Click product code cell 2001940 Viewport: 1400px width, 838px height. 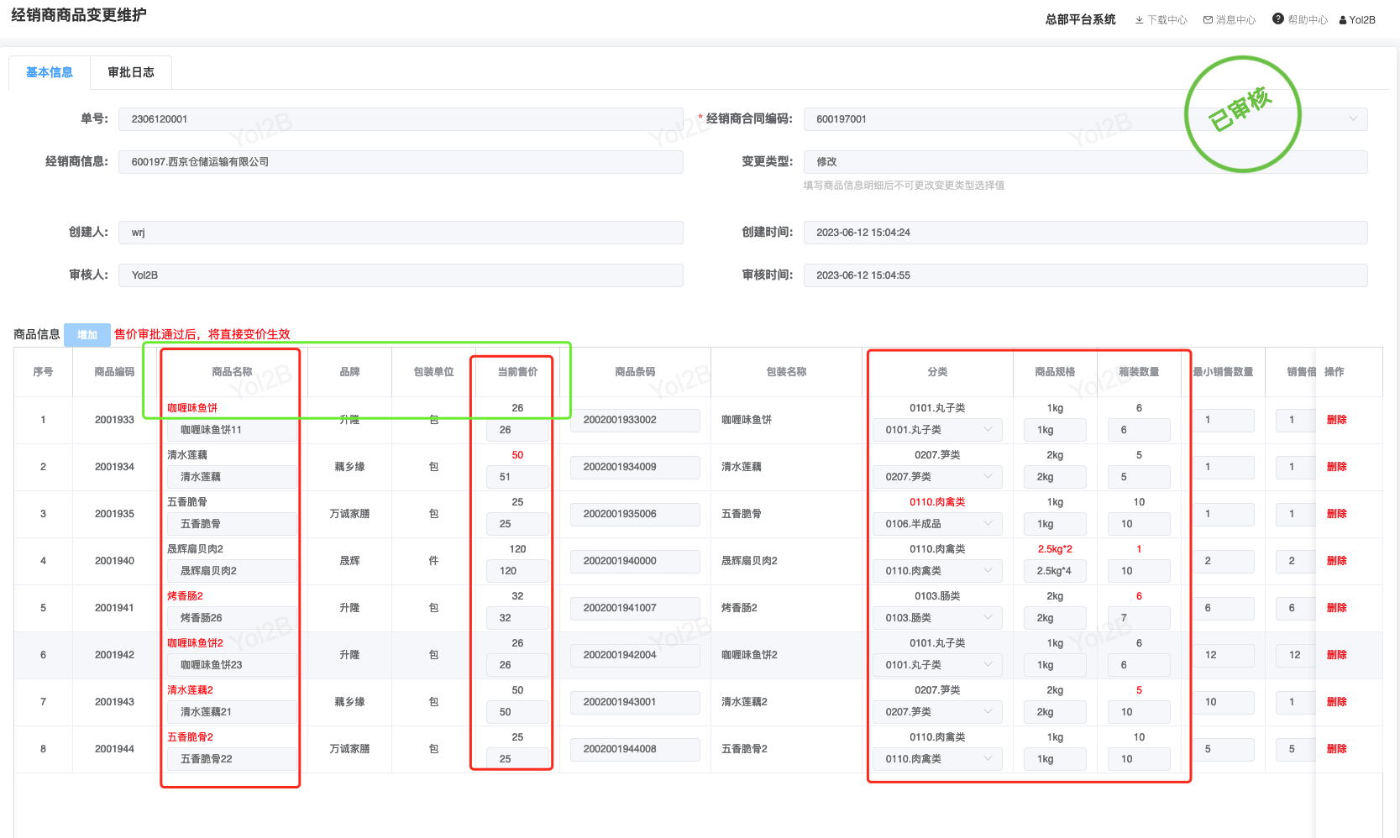pyautogui.click(x=114, y=561)
